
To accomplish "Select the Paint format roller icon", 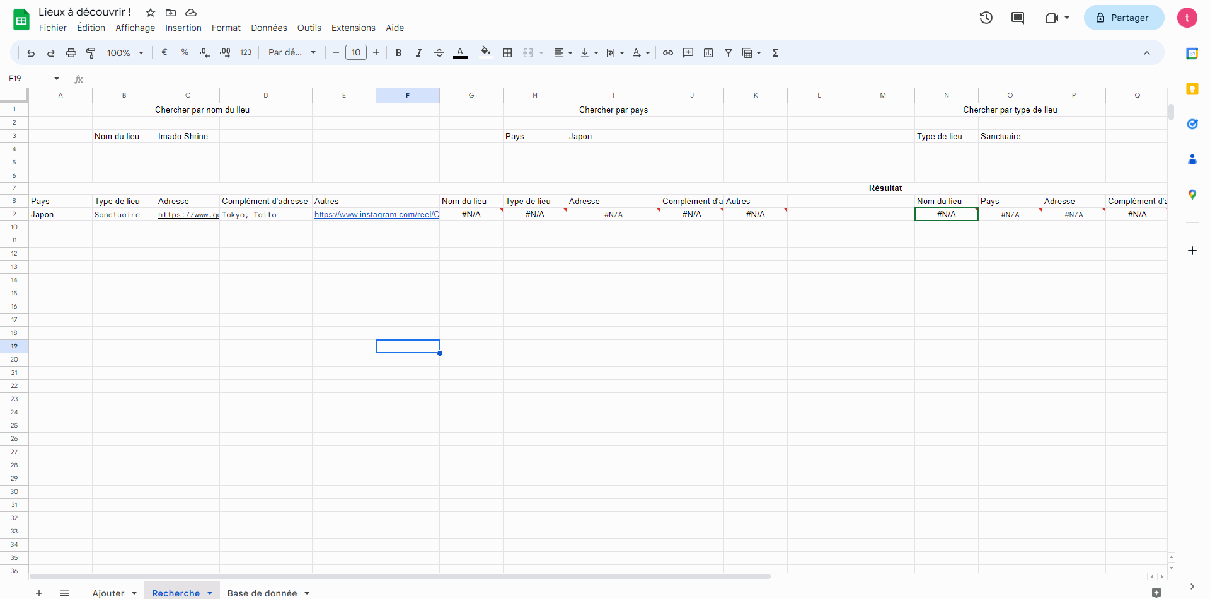I will [x=91, y=53].
